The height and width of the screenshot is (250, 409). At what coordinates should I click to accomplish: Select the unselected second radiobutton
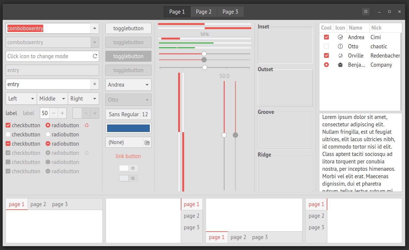tap(48, 134)
